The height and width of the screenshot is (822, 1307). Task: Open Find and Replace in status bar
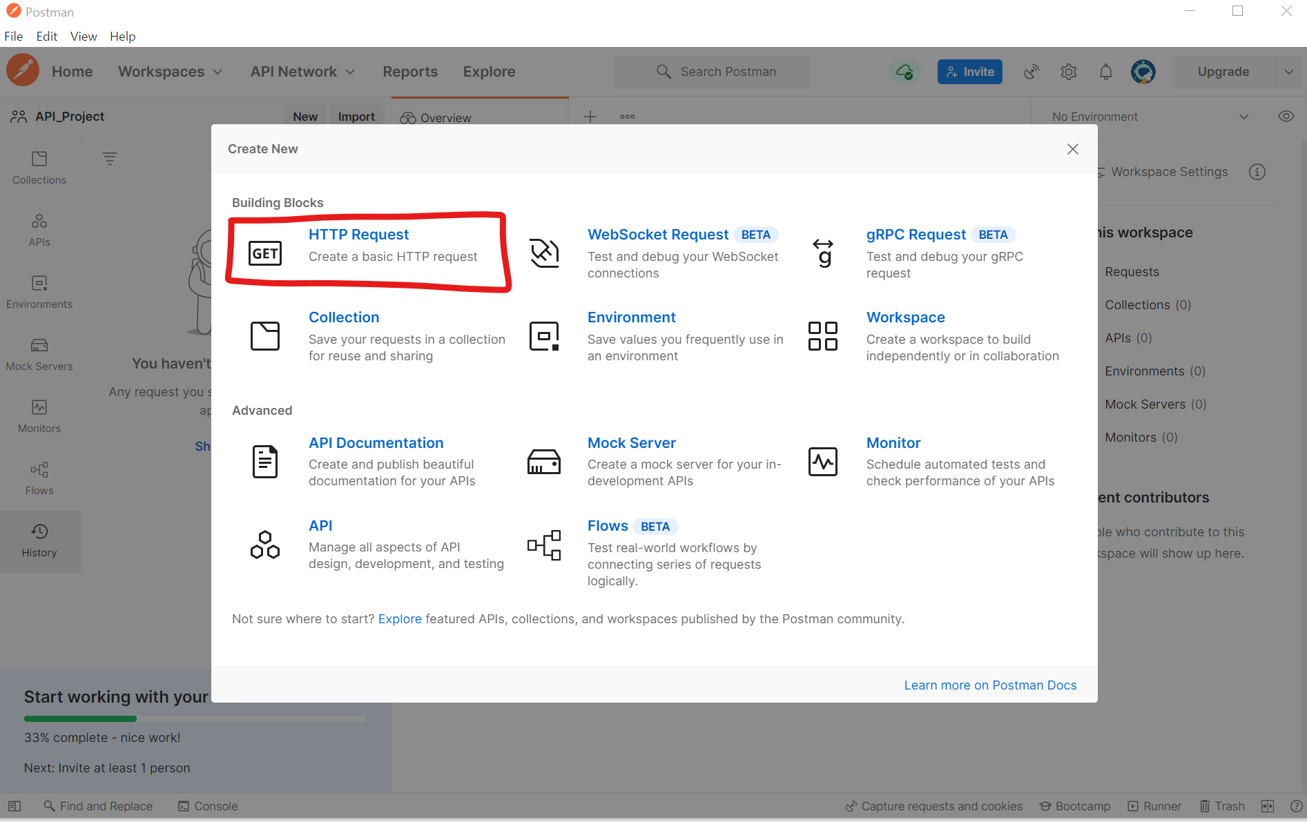click(x=98, y=806)
